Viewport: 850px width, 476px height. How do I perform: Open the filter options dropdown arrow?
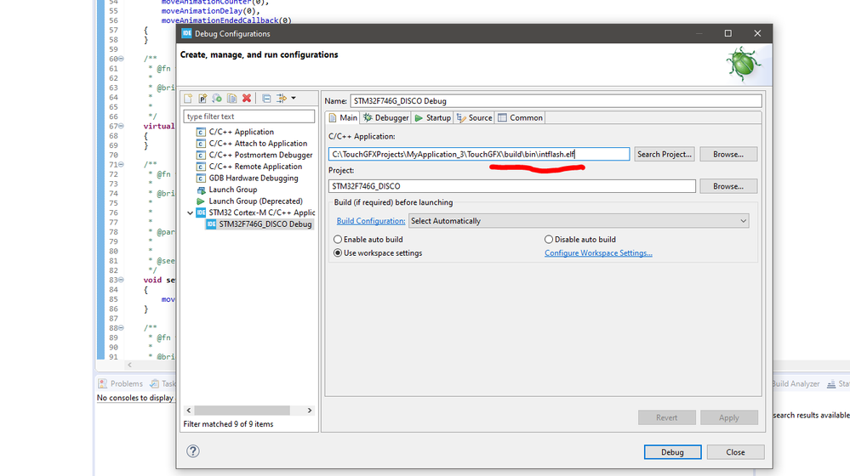click(294, 98)
